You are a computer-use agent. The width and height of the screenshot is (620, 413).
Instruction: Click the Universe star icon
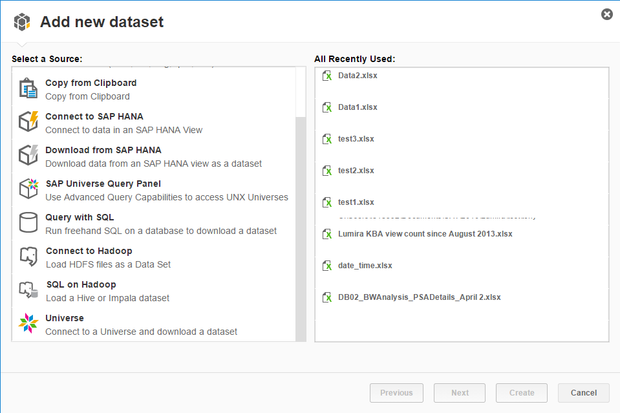(28, 323)
